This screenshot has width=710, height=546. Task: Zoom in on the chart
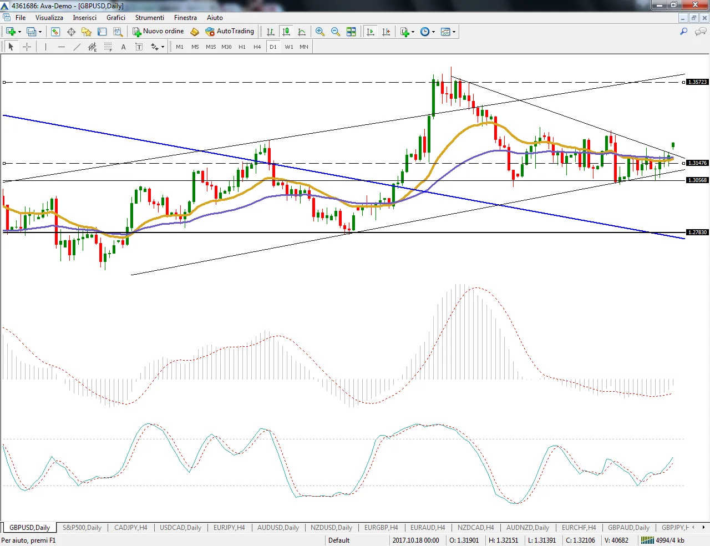click(x=320, y=32)
